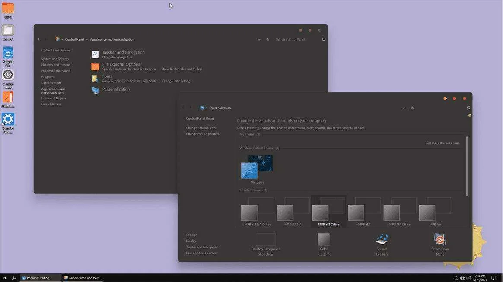
Task: Click search magnifier in Personalization window
Action: pyautogui.click(x=468, y=108)
